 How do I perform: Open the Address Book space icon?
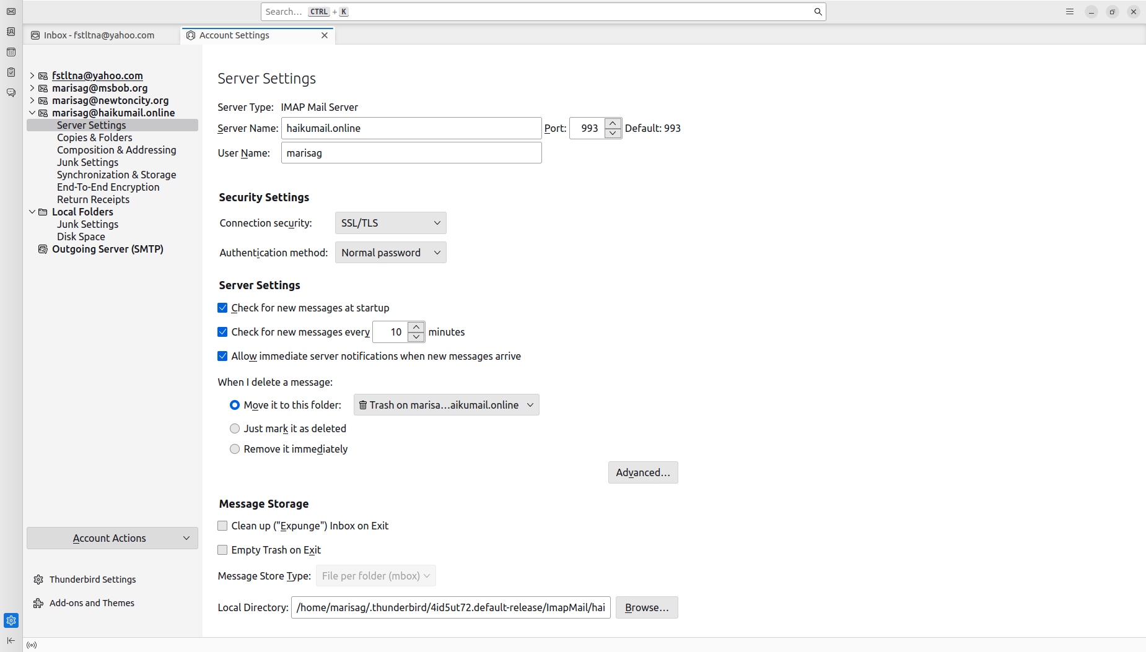pyautogui.click(x=11, y=32)
